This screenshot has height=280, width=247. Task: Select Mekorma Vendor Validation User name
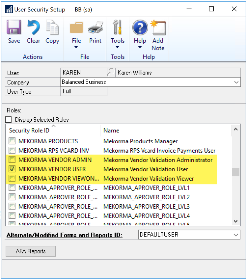[146, 169]
